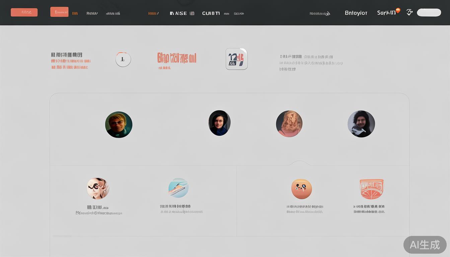Select the circular download arrow icon
450x257 pixels.
point(123,59)
